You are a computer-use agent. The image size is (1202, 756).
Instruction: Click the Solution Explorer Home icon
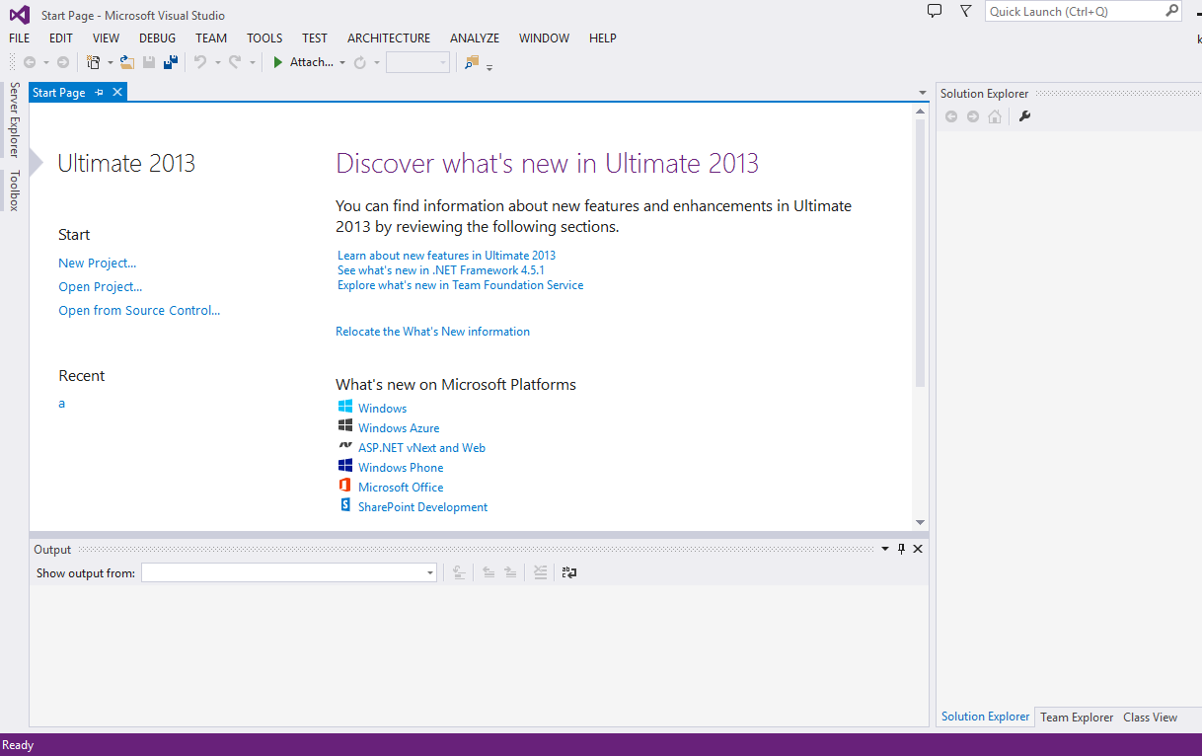995,116
